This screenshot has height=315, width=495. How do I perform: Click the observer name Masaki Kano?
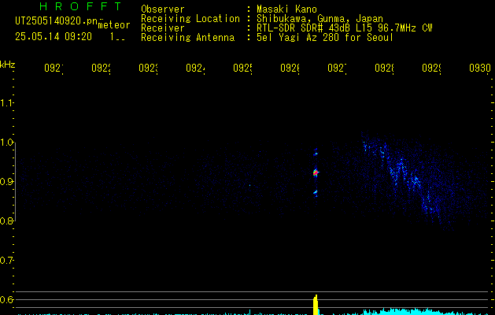286,9
